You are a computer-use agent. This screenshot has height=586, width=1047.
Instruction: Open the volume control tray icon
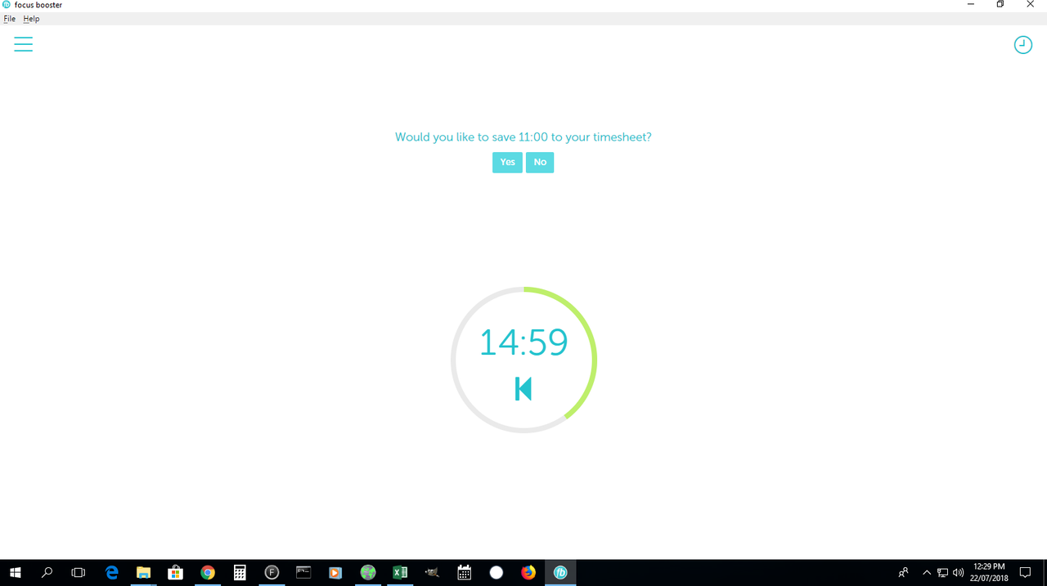coord(958,573)
